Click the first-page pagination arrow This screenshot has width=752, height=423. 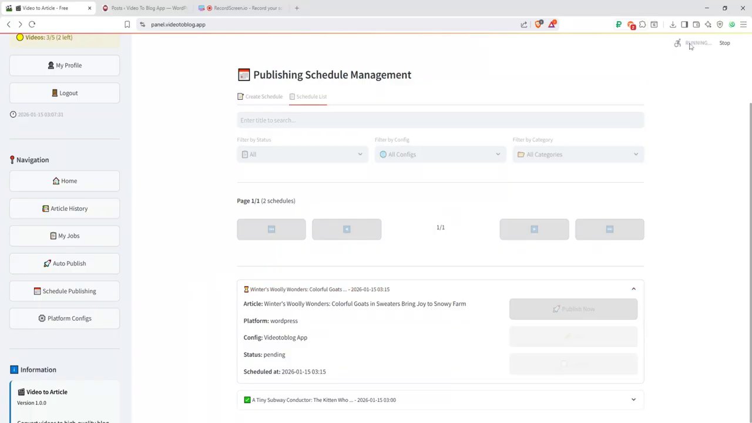pyautogui.click(x=271, y=229)
